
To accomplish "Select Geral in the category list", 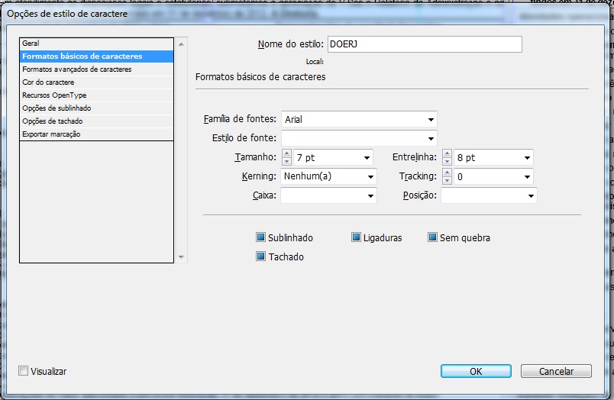I will pos(31,44).
